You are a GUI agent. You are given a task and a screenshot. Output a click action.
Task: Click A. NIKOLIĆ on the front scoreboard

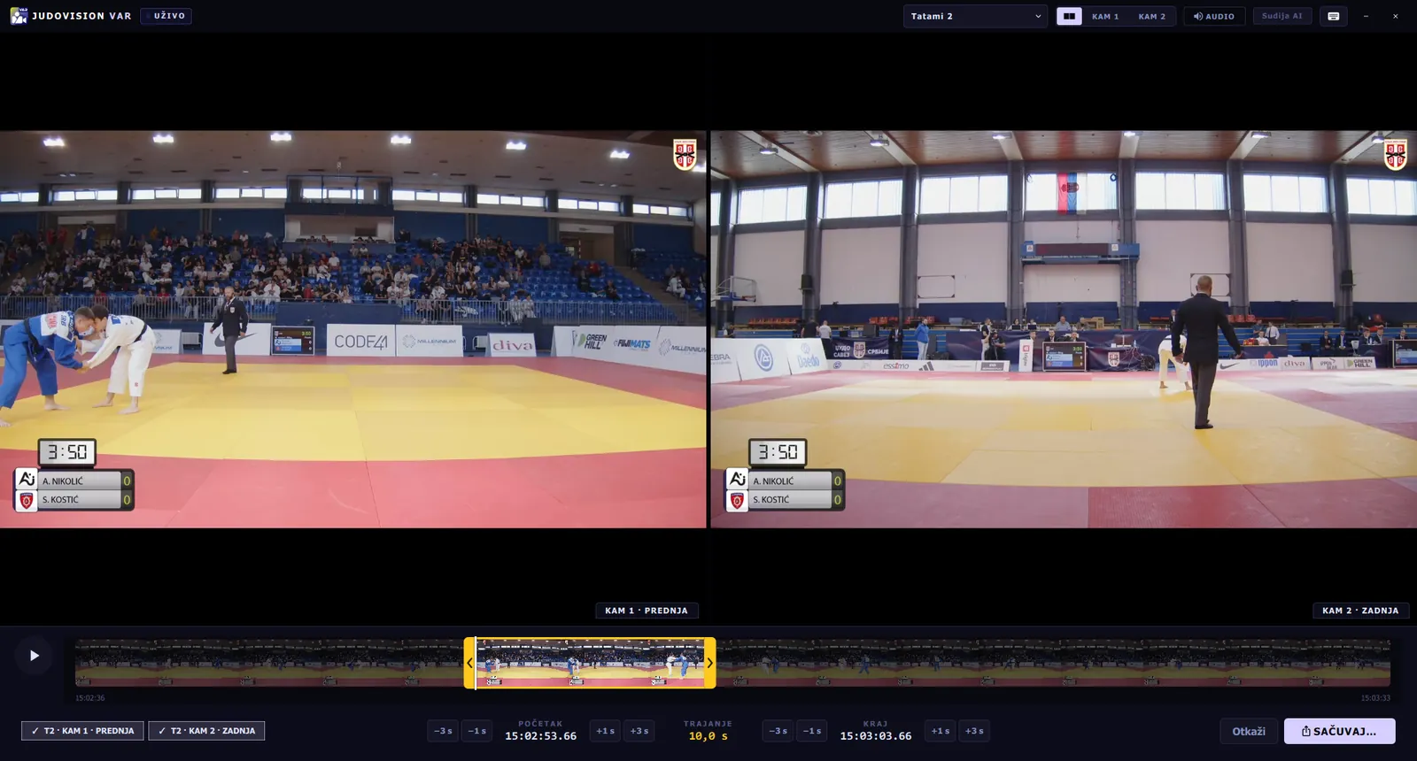coord(63,481)
